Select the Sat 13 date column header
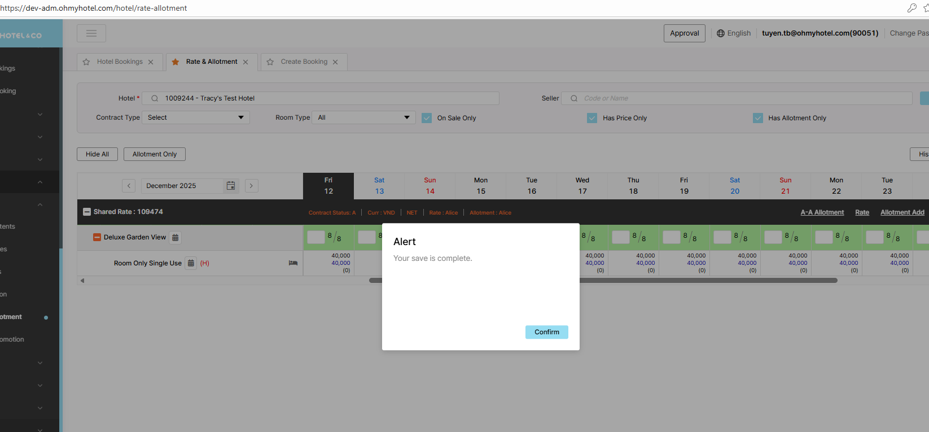 point(379,186)
